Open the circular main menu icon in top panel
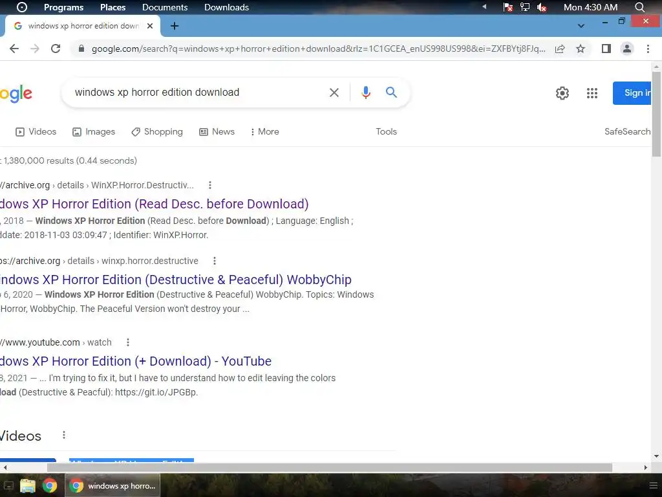The image size is (662, 497). pos(21,7)
